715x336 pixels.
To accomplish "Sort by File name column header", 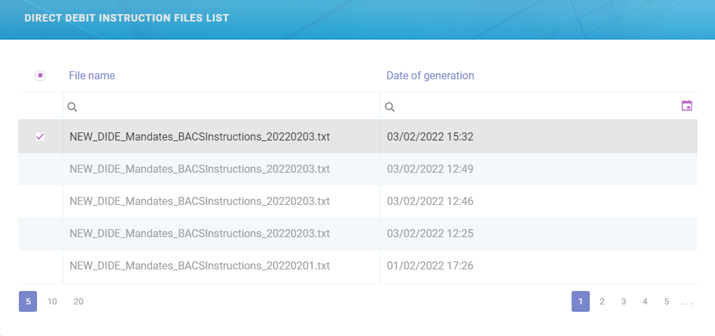I will pyautogui.click(x=92, y=76).
